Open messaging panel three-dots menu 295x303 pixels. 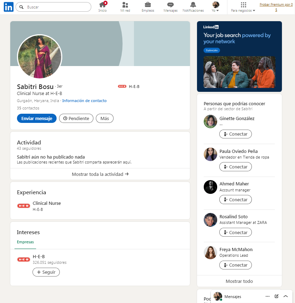click(267, 296)
